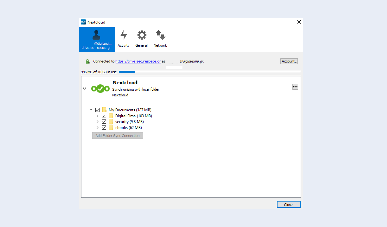Click the storage usage progress bar

[210, 72]
